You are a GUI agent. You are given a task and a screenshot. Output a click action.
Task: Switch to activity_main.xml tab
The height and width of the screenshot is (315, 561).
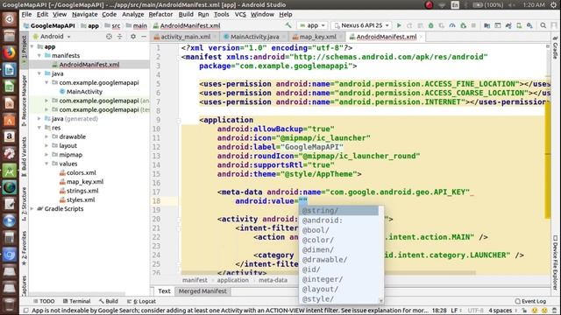click(185, 37)
